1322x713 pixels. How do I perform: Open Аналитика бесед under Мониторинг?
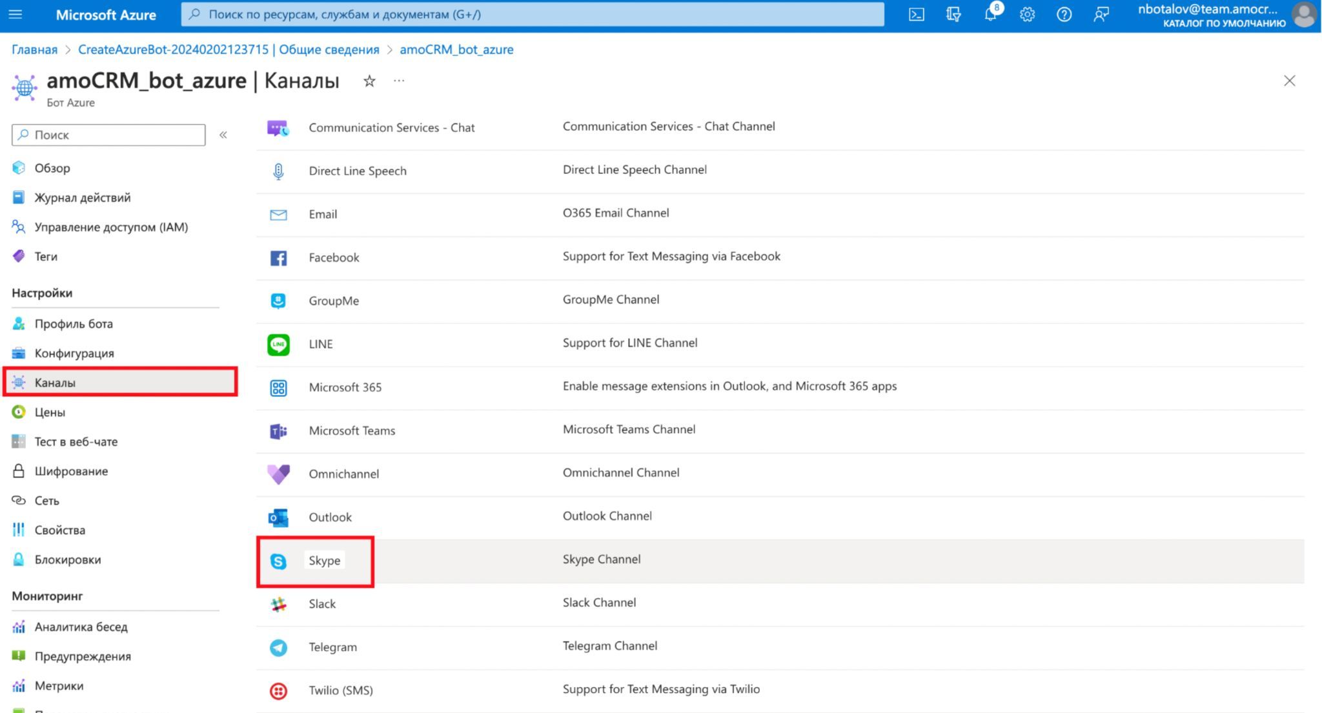coord(81,627)
